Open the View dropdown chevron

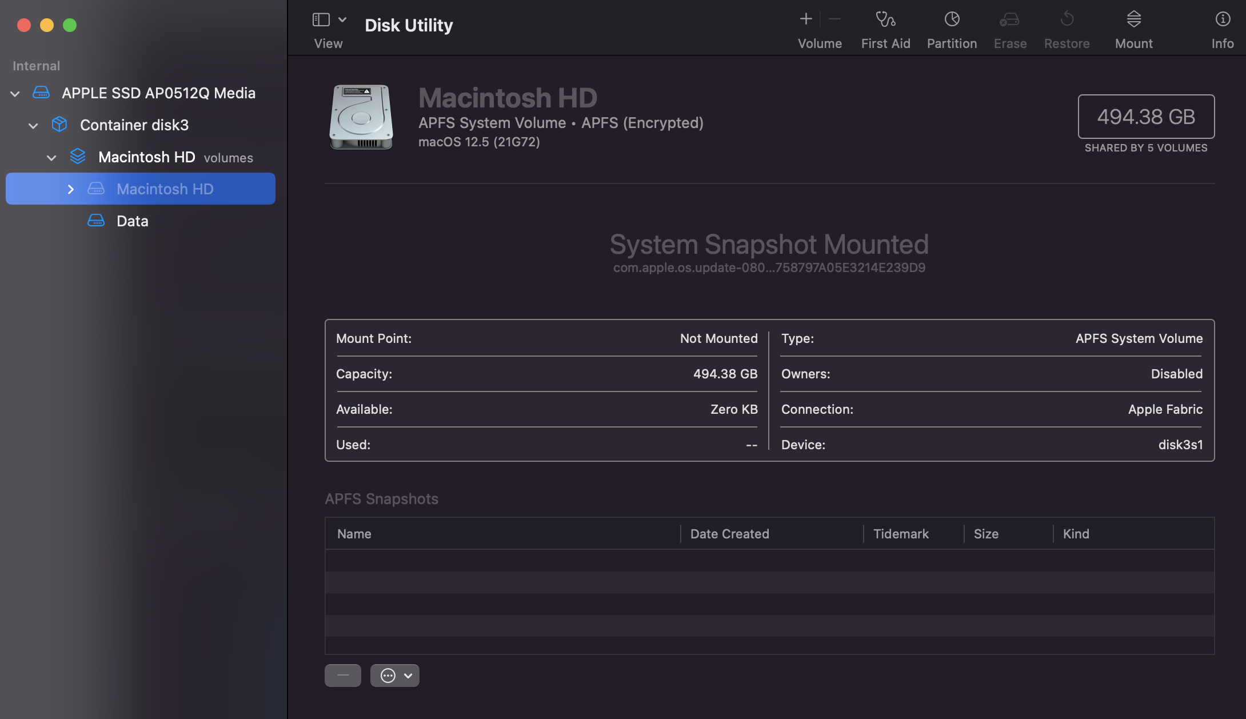[x=342, y=20]
